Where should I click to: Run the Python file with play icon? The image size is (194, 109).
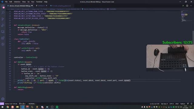click(183, 6)
